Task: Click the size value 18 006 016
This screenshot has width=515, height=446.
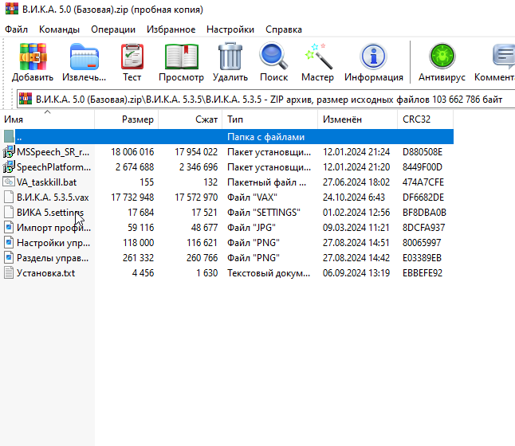Action: pos(132,152)
